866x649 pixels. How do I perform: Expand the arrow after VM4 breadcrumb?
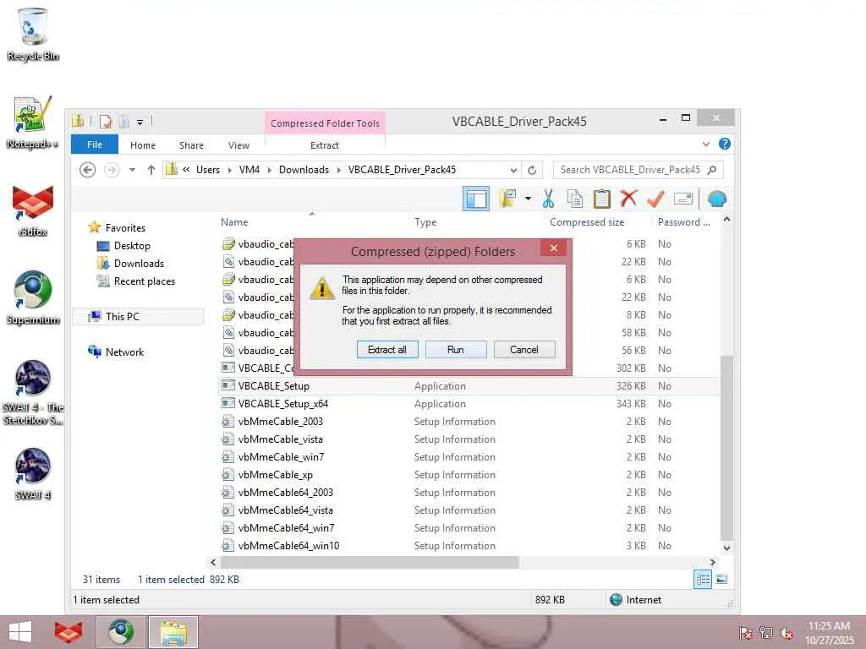[x=270, y=169]
